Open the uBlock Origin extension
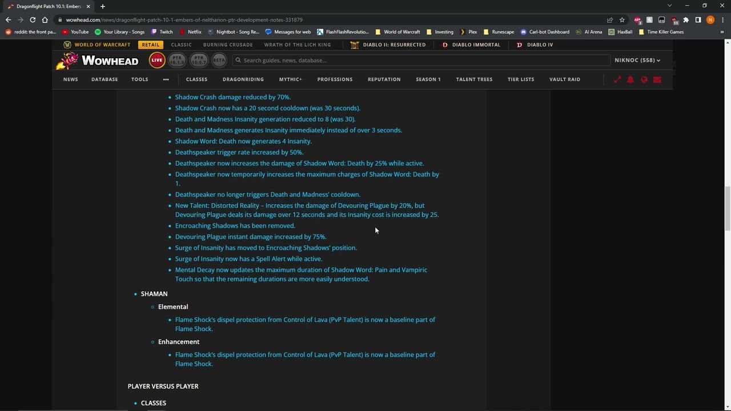This screenshot has height=411, width=731. [x=674, y=20]
